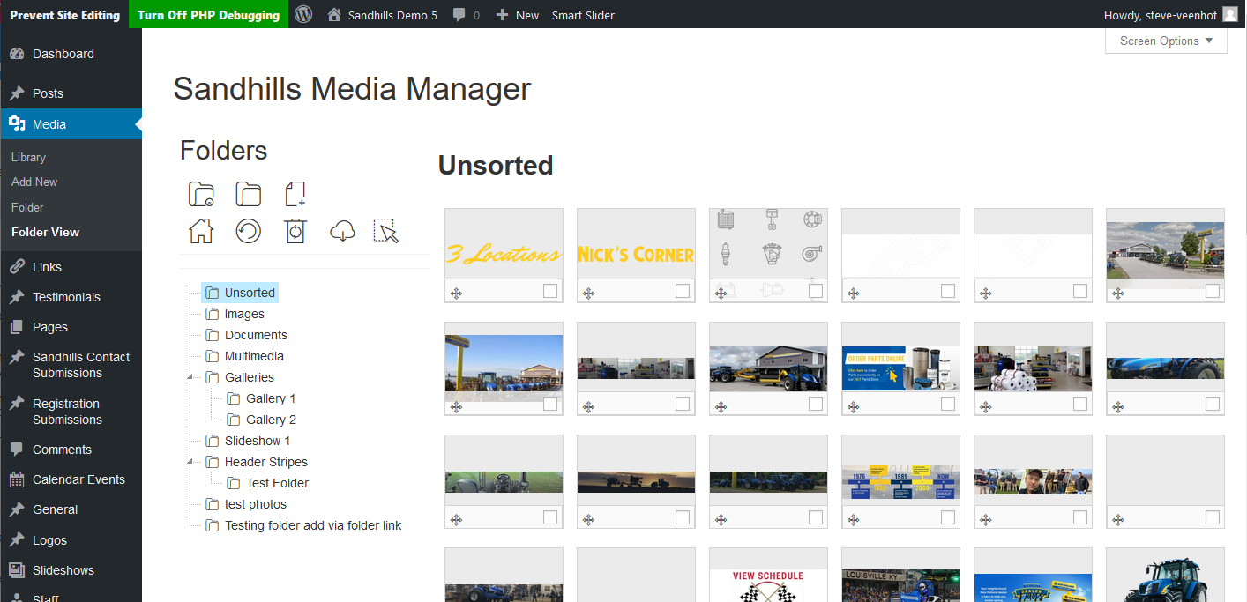Screen dimensions: 1247x602
Task: Click the add new file icon
Action: [x=295, y=194]
